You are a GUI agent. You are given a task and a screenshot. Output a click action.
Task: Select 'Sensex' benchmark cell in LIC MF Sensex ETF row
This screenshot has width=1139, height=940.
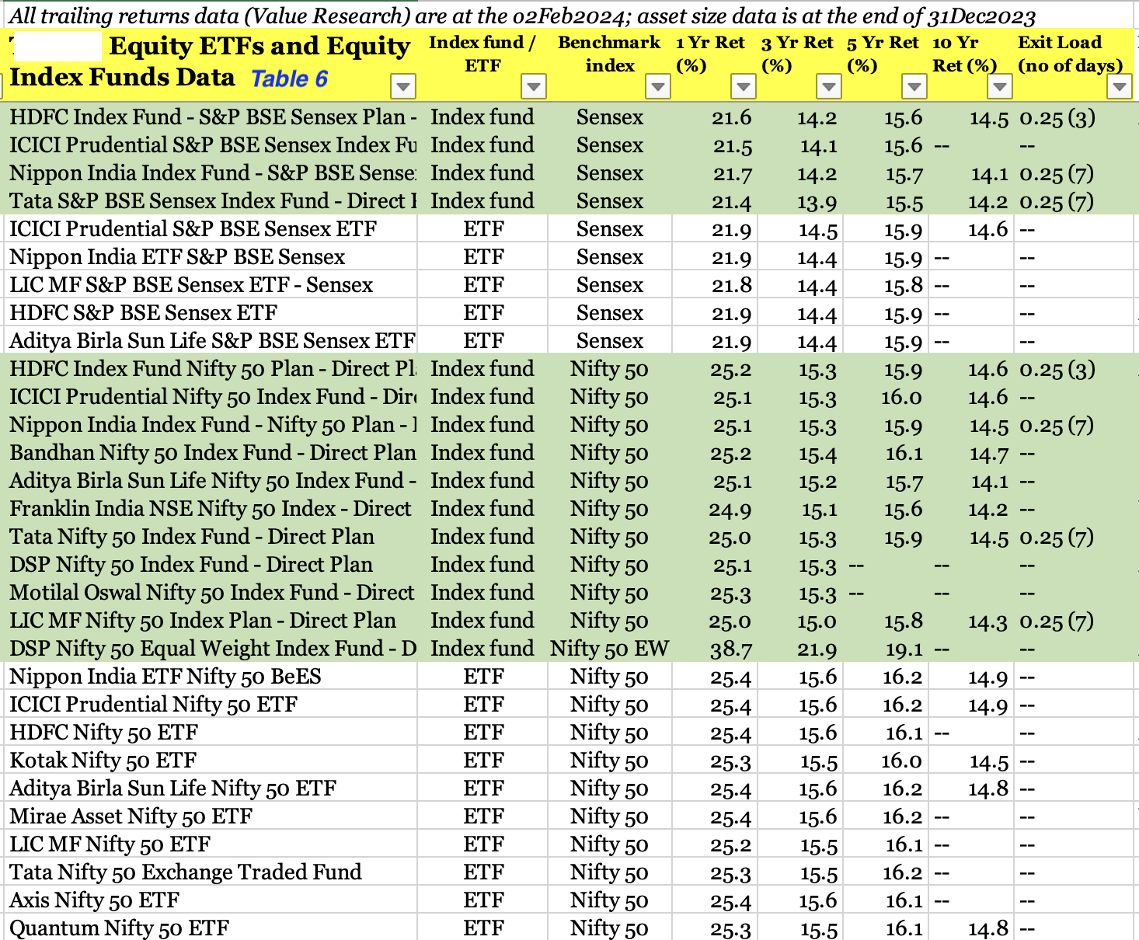pyautogui.click(x=610, y=285)
